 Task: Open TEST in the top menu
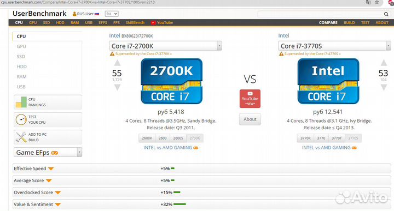(365, 22)
